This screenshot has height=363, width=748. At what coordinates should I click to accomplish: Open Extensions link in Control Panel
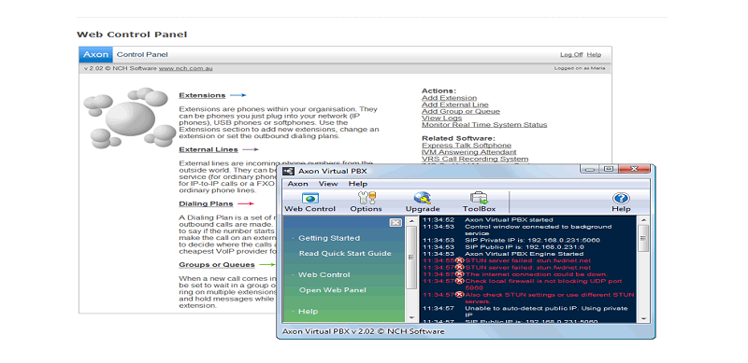pos(202,95)
